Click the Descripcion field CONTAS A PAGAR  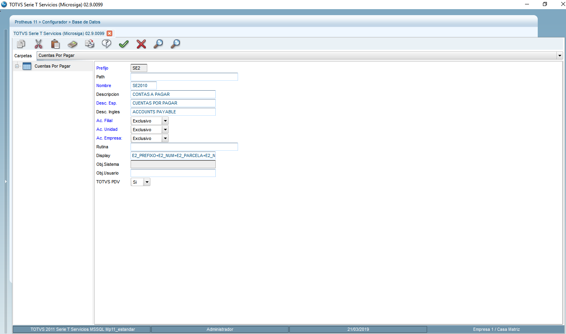pos(173,94)
